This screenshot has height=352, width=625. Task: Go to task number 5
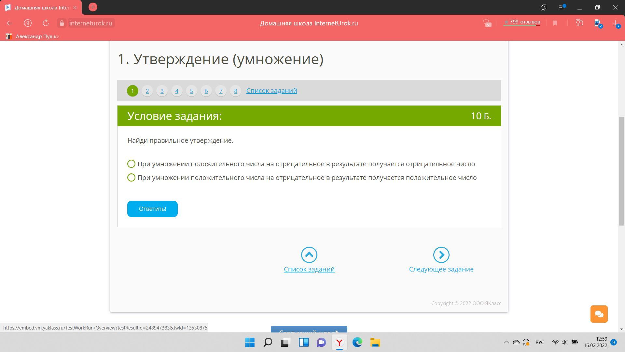(191, 91)
